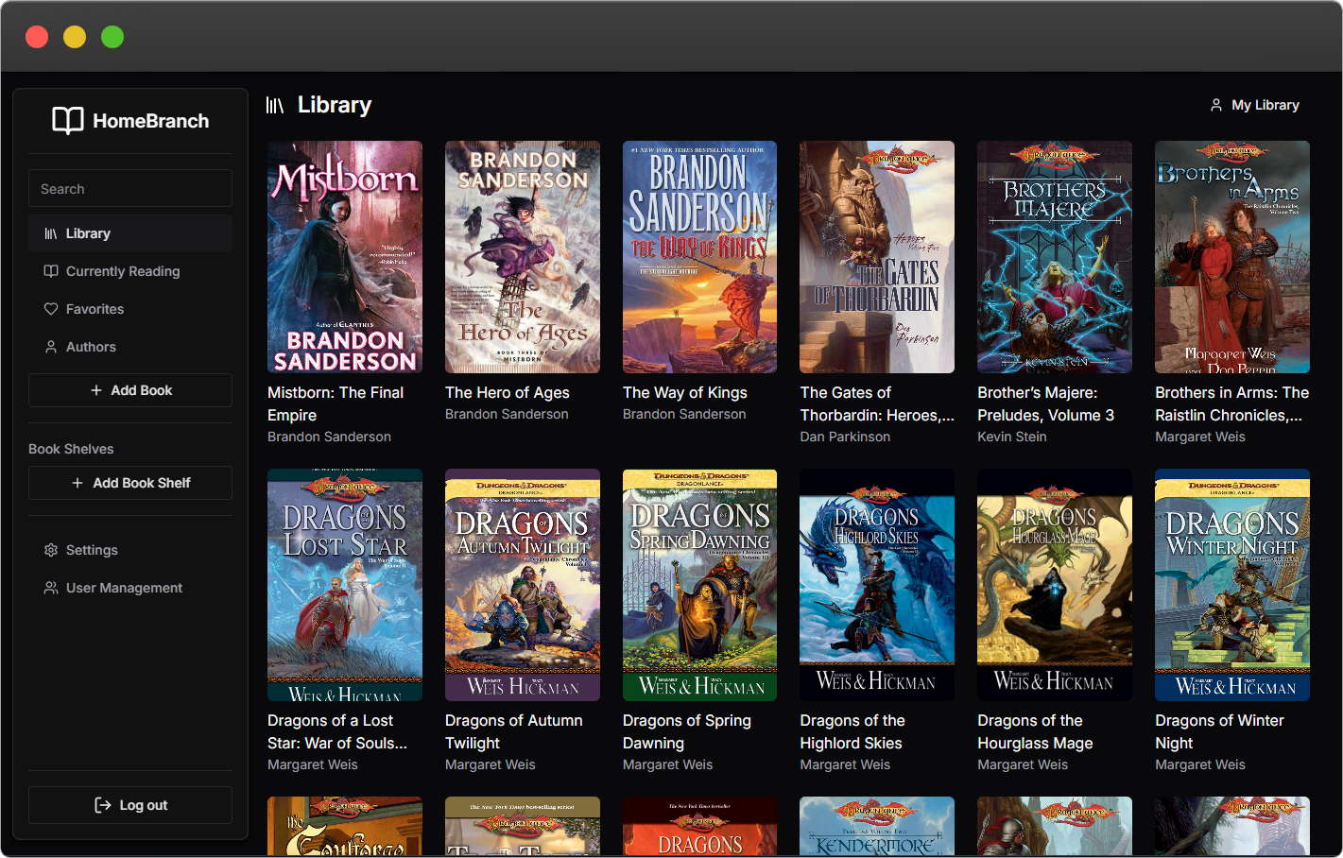Click the Settings gear icon
The height and width of the screenshot is (858, 1343).
[50, 550]
